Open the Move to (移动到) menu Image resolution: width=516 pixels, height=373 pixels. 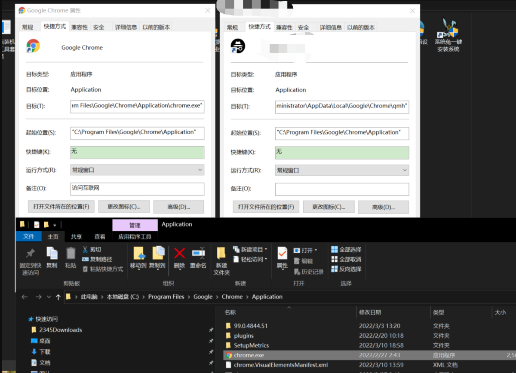[x=138, y=258]
